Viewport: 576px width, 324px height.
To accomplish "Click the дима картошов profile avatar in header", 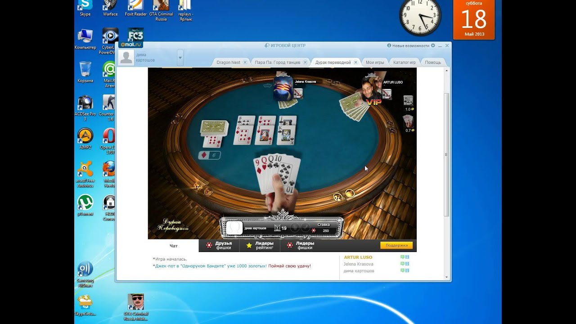I will tap(126, 58).
